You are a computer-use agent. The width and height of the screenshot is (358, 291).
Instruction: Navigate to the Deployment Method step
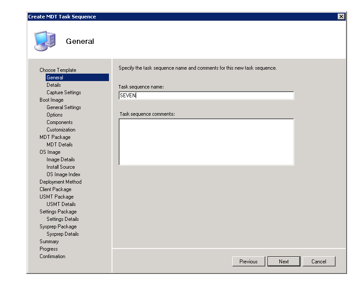pyautogui.click(x=60, y=182)
